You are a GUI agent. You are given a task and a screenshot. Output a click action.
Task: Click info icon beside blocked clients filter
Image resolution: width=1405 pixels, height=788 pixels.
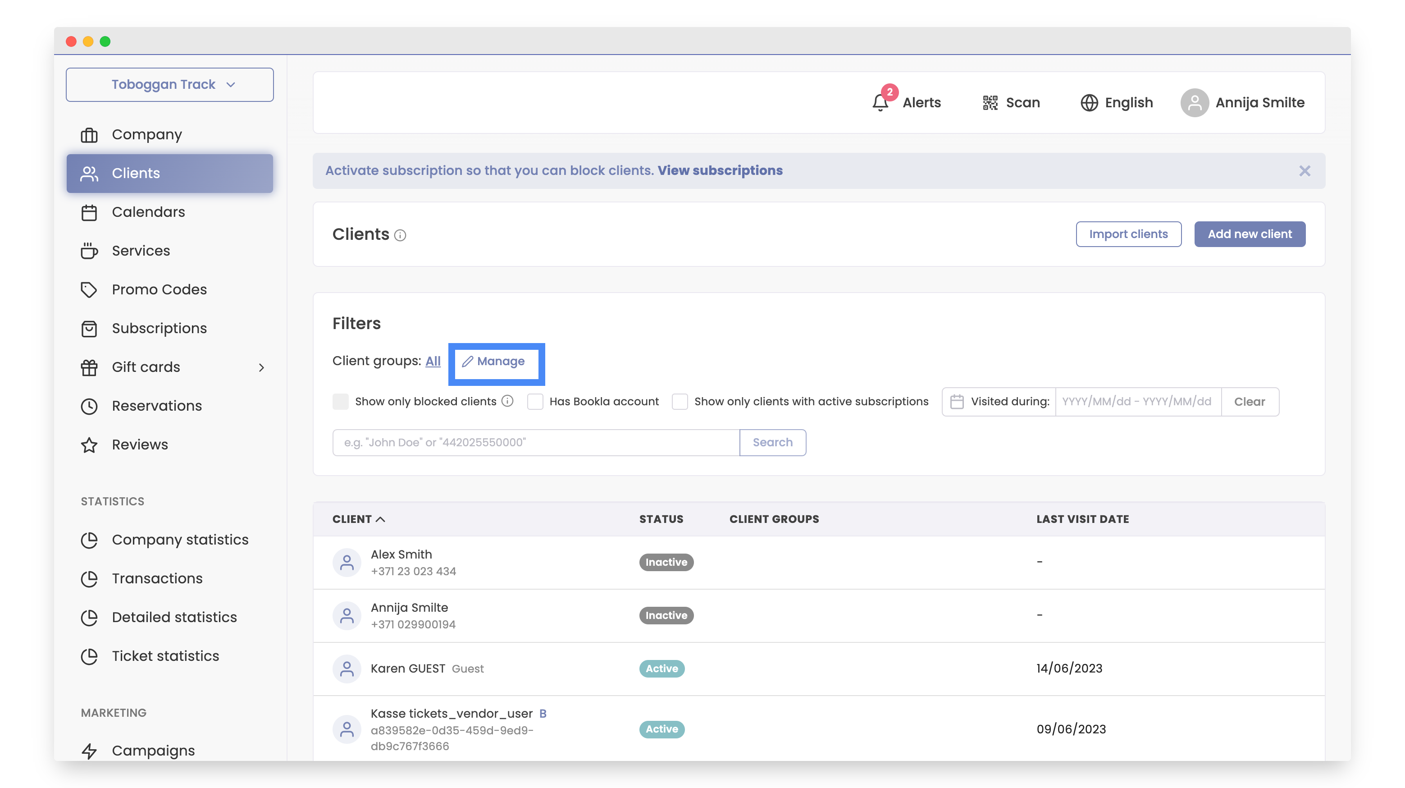(507, 401)
